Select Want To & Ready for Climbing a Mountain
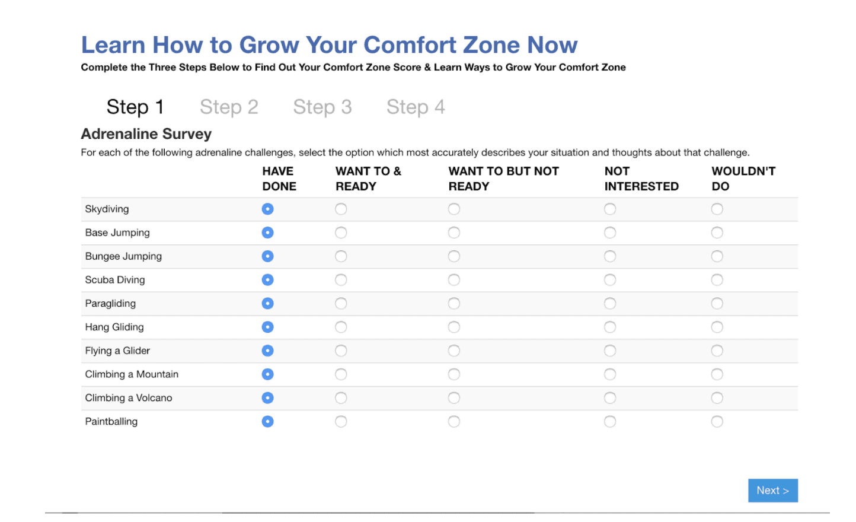 pos(341,374)
